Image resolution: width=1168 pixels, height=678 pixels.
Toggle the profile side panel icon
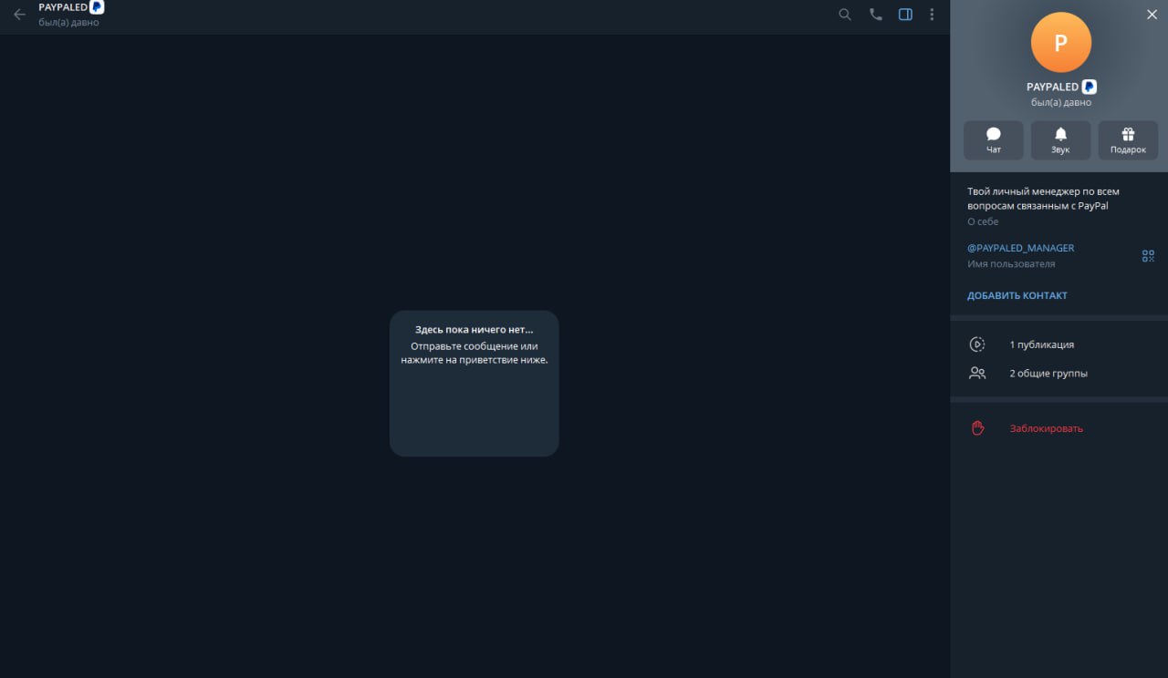pos(905,15)
